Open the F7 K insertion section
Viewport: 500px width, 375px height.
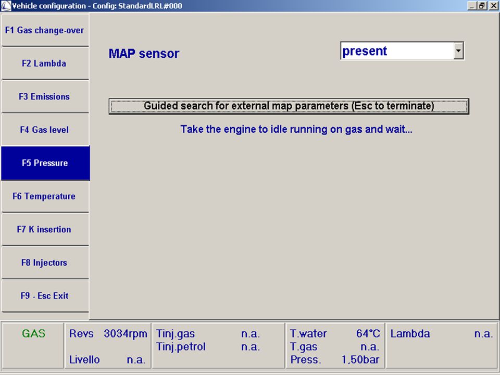click(45, 229)
